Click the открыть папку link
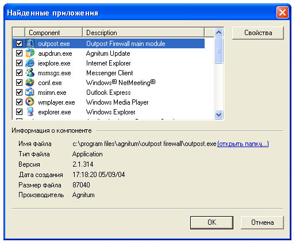 [x=243, y=144]
